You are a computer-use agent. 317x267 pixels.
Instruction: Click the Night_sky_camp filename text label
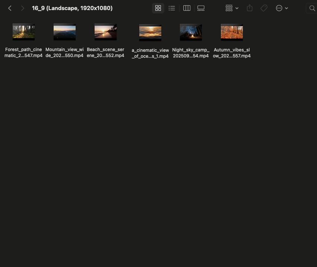click(191, 53)
